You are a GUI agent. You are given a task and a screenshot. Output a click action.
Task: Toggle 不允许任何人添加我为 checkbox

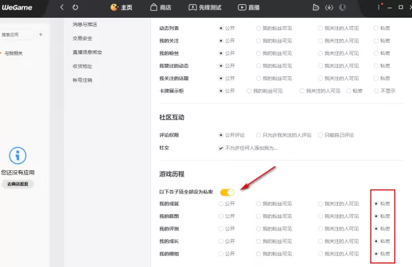click(x=220, y=148)
